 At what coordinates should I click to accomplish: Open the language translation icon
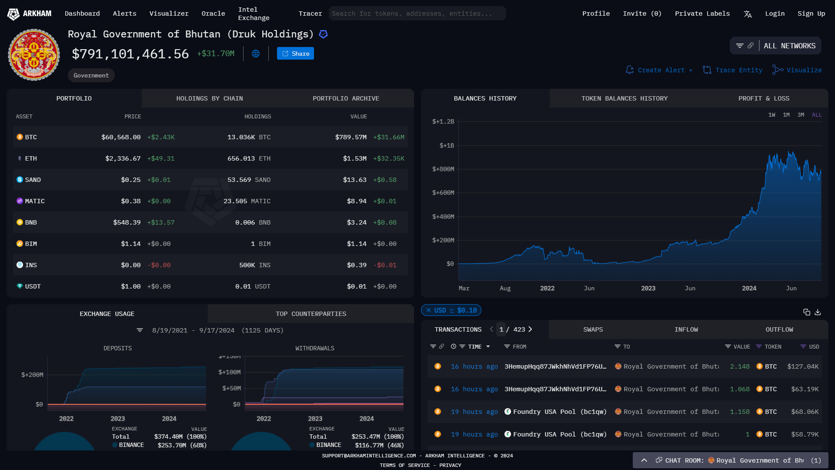(x=748, y=14)
